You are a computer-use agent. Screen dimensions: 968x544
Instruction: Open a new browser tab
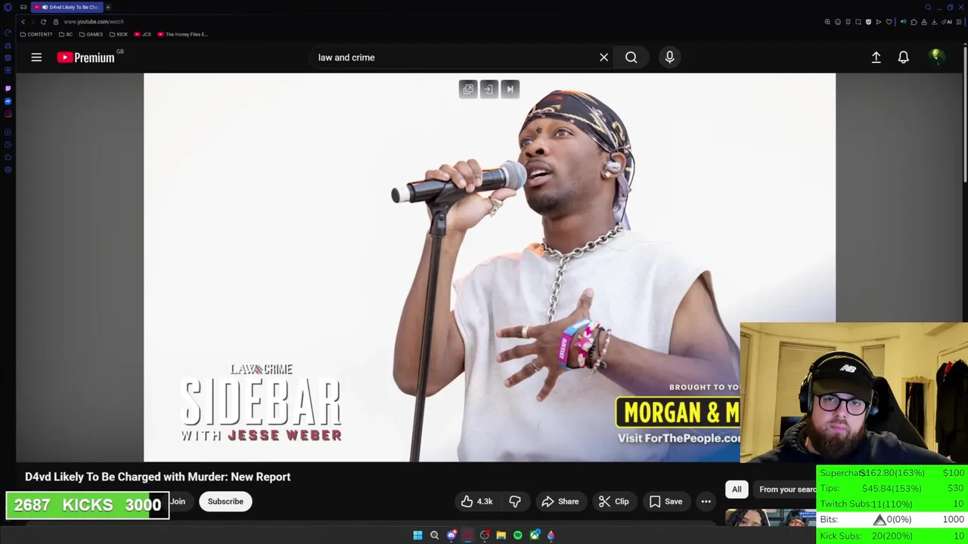(x=108, y=7)
